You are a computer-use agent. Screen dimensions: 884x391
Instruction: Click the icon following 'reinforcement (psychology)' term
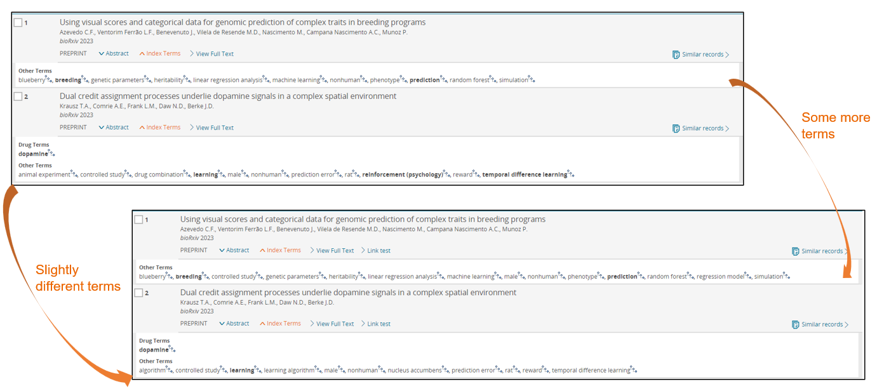click(446, 173)
